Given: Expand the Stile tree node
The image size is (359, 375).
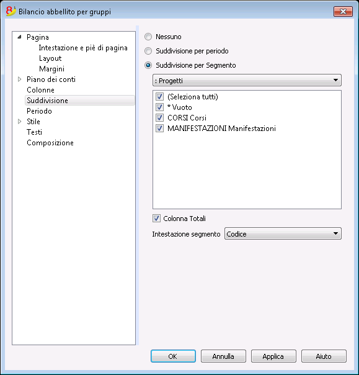Looking at the screenshot, I should point(20,122).
